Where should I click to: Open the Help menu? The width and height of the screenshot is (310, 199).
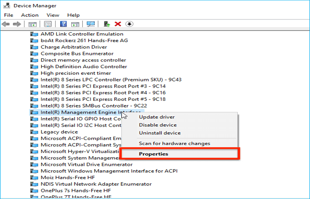[73, 15]
